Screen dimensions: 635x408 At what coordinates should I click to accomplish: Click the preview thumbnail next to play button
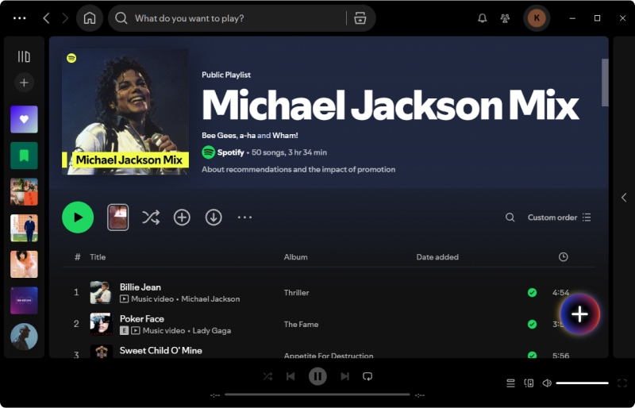coord(117,217)
